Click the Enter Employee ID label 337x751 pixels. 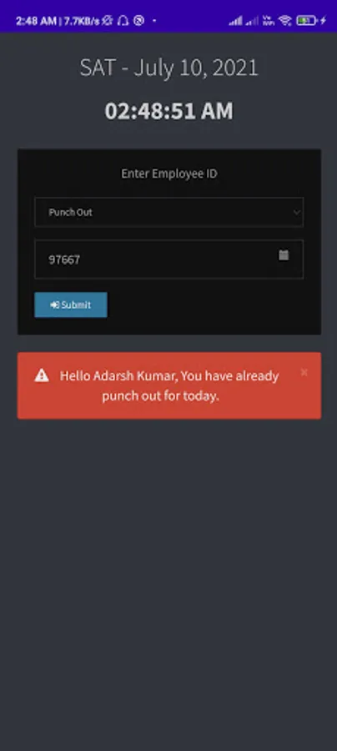point(169,174)
